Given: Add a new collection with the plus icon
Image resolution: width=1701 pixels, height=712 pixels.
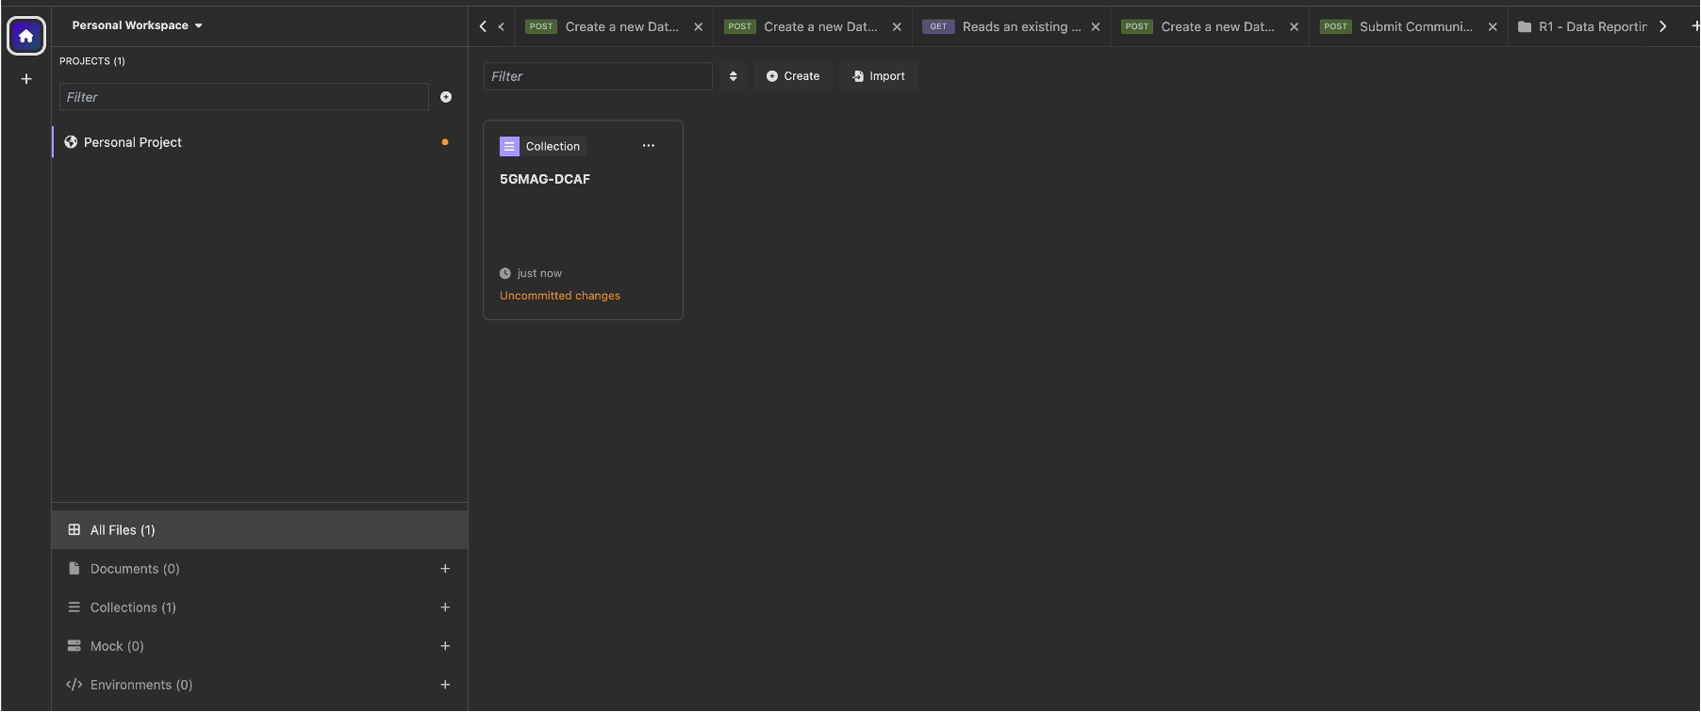Looking at the screenshot, I should 445,607.
